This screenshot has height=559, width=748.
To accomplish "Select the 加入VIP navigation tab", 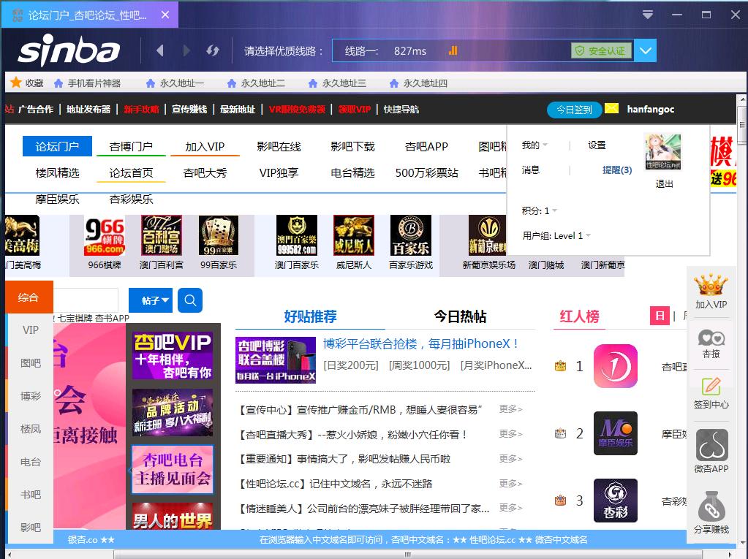I will click(x=205, y=146).
